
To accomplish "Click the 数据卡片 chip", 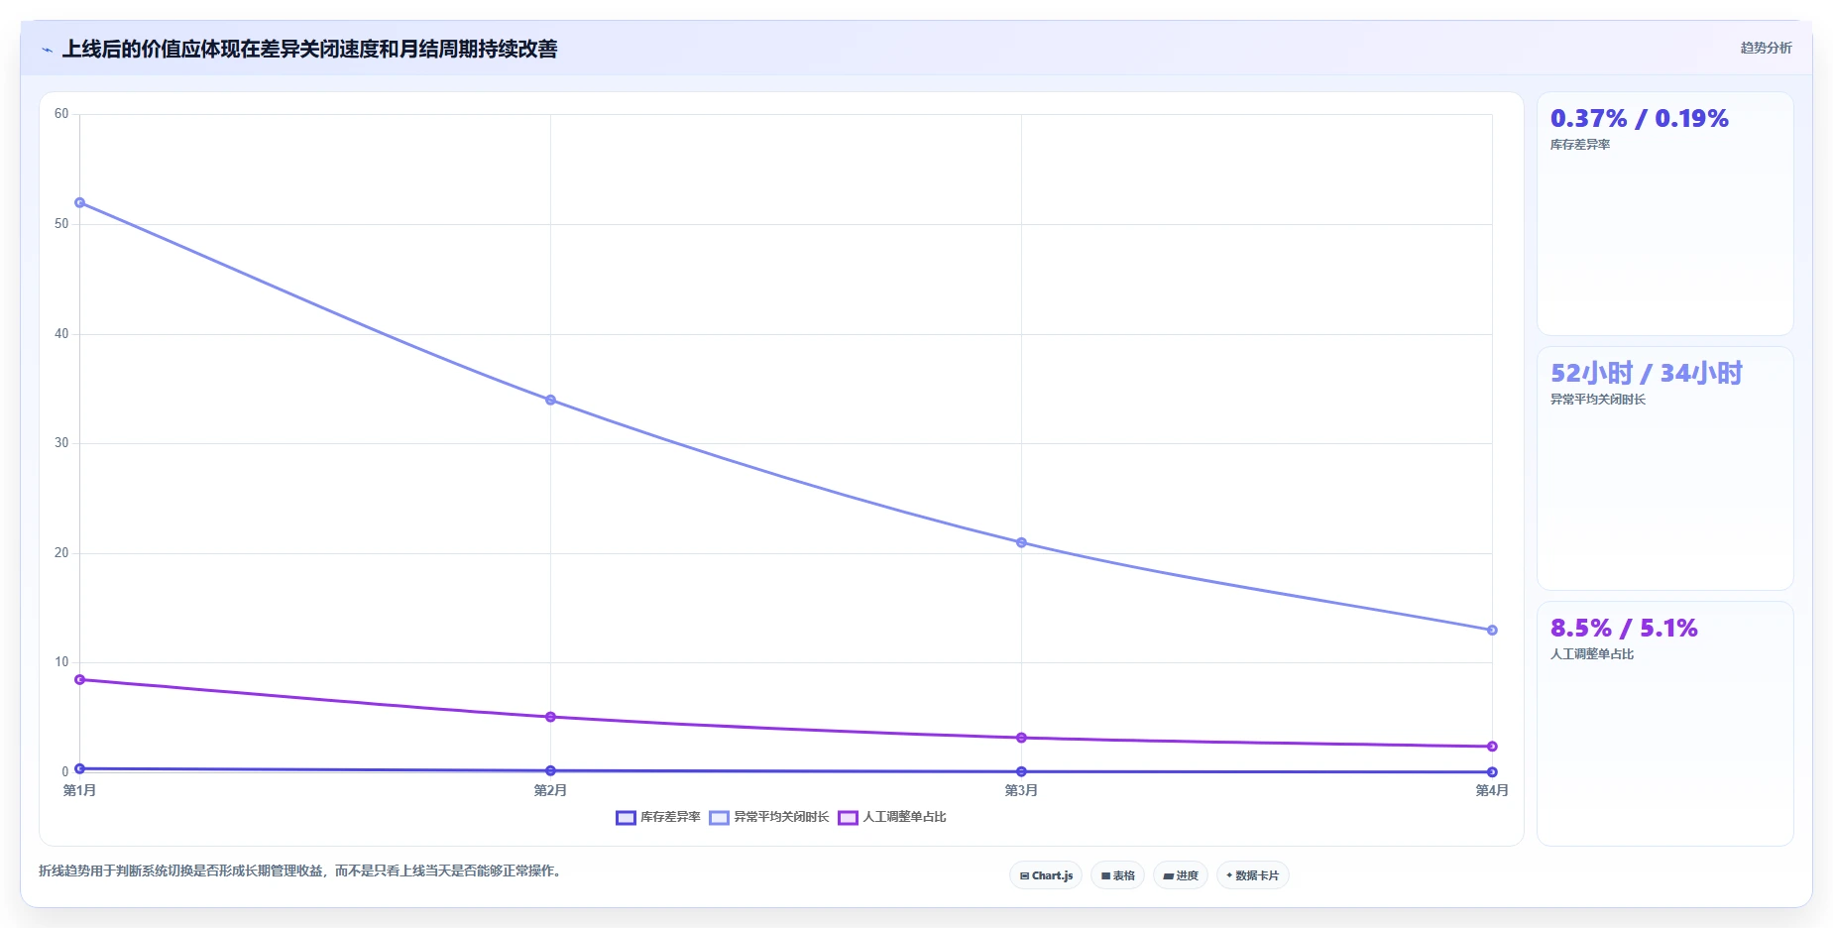I will coord(1252,875).
